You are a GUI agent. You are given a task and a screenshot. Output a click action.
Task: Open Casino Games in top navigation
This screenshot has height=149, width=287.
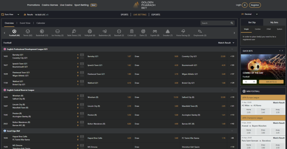pyautogui.click(x=50, y=5)
